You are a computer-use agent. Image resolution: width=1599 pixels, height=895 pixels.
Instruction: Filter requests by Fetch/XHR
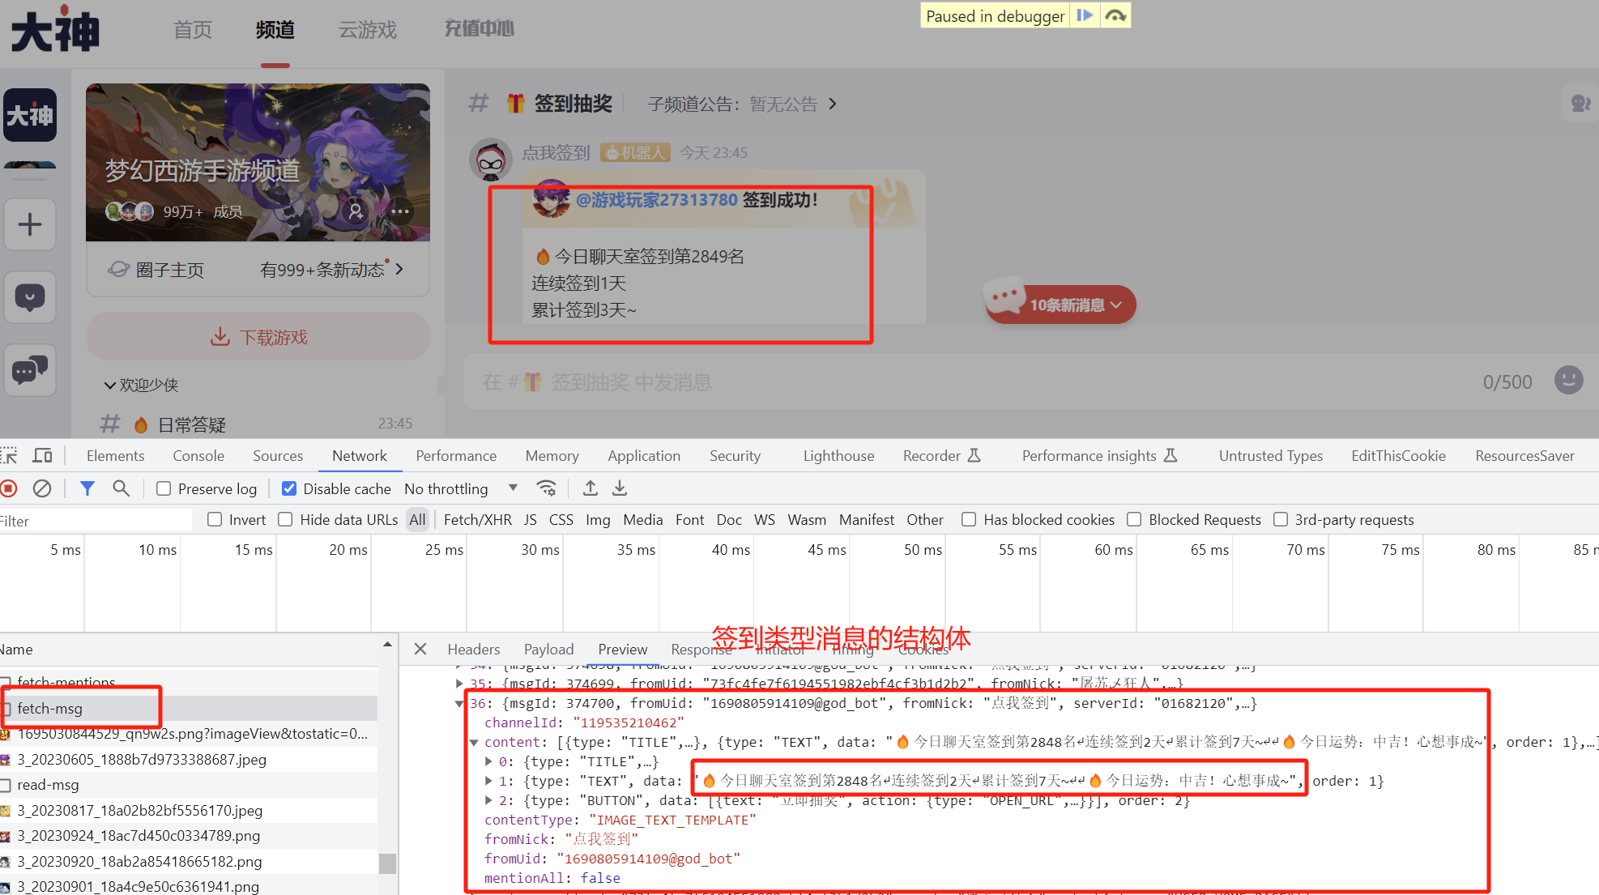click(x=478, y=519)
